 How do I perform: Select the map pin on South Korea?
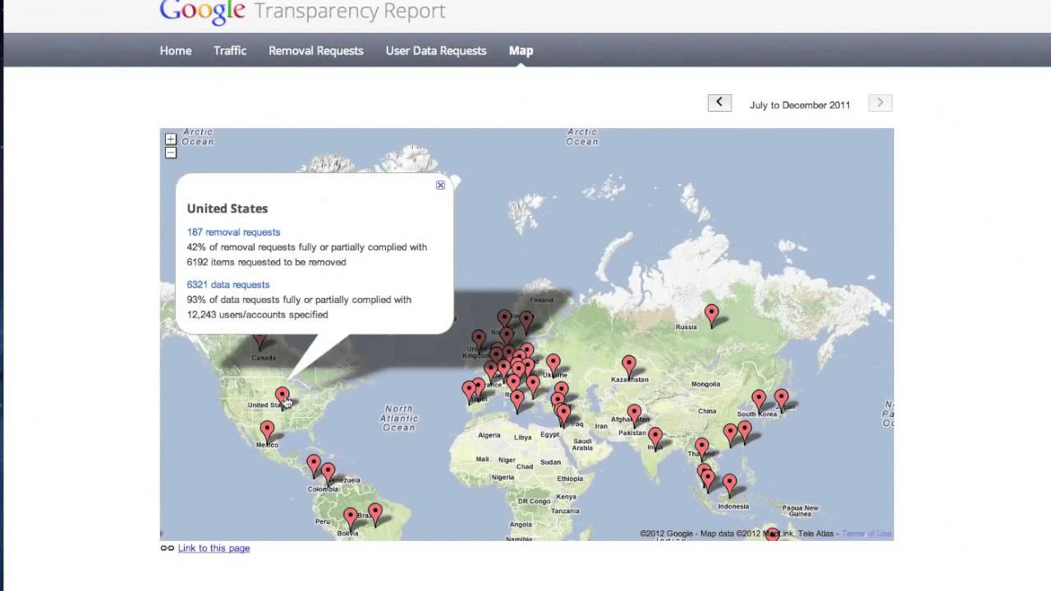click(759, 401)
